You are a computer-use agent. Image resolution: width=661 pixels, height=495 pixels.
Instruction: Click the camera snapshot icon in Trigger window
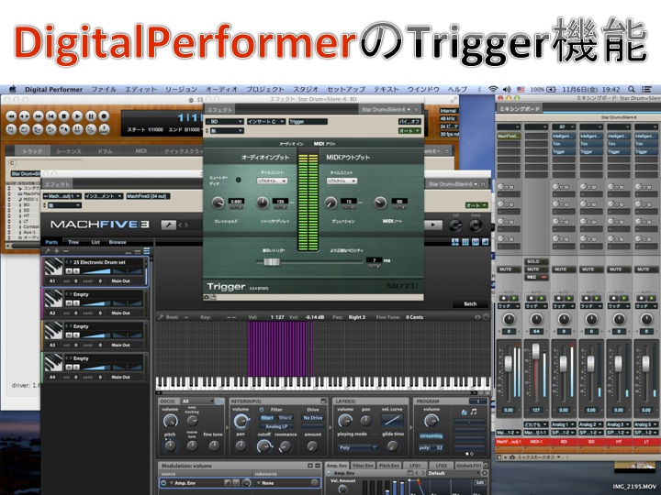pyautogui.click(x=207, y=297)
